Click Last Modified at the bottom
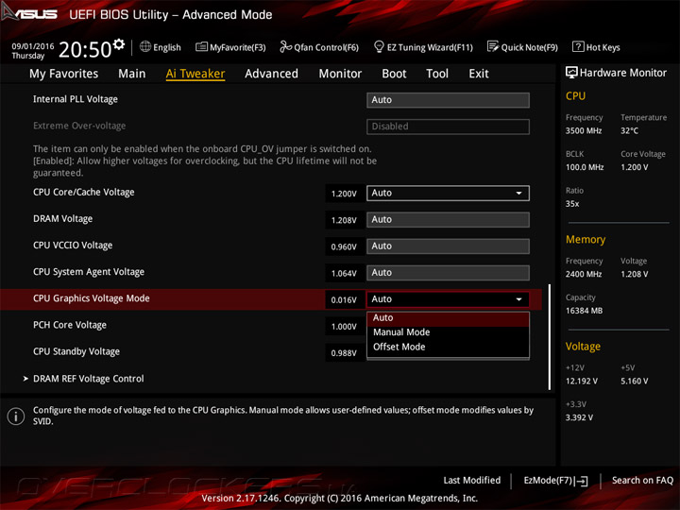This screenshot has width=680, height=510. pos(472,480)
